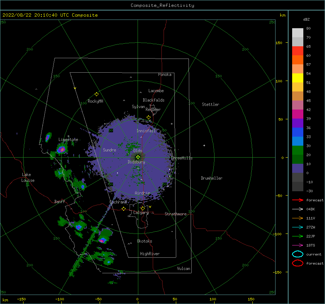Screen dimensions: 325x304
Task: Click the Lacombe city label
Action: (x=156, y=91)
